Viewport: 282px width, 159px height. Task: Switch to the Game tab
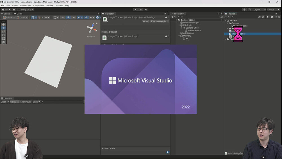click(x=18, y=14)
